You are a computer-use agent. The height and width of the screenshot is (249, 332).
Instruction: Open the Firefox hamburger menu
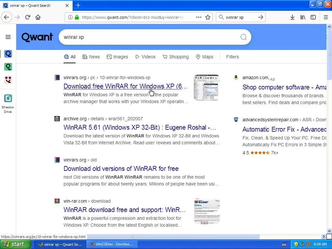tap(326, 17)
